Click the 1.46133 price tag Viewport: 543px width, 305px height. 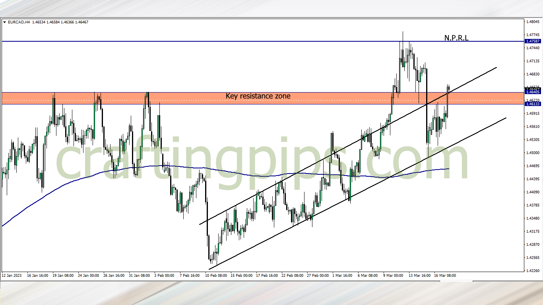click(532, 104)
